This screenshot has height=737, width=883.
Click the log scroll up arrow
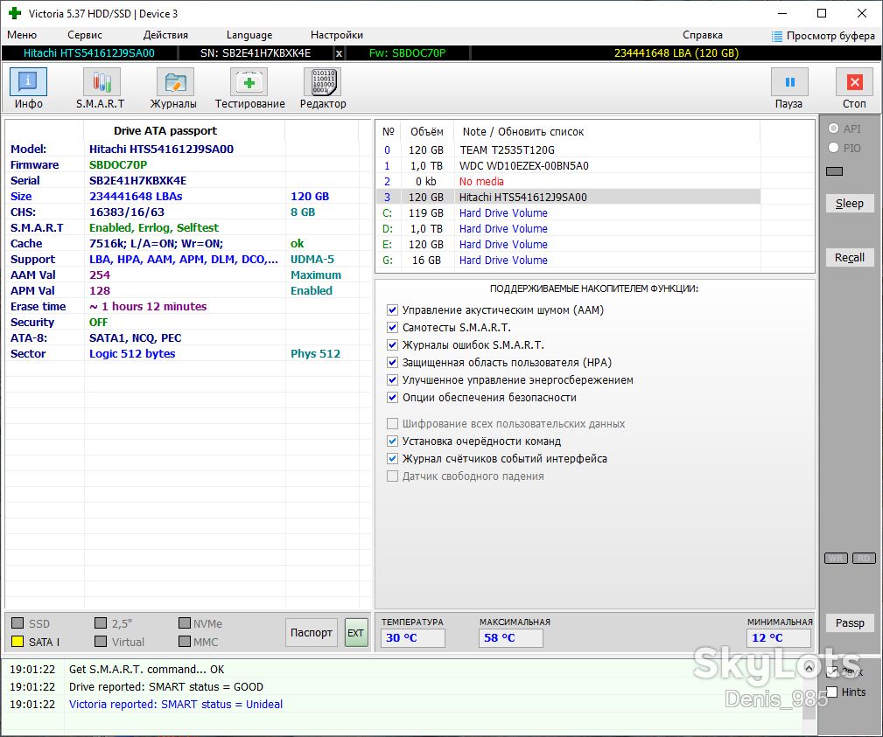click(x=809, y=668)
